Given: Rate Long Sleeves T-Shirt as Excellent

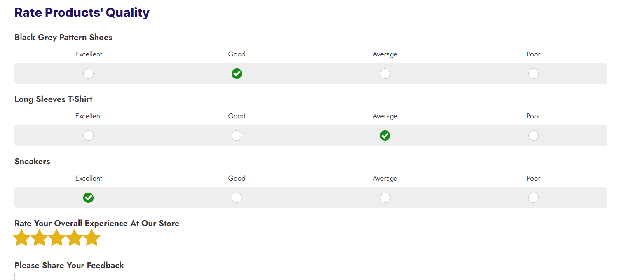Looking at the screenshot, I should [x=88, y=135].
